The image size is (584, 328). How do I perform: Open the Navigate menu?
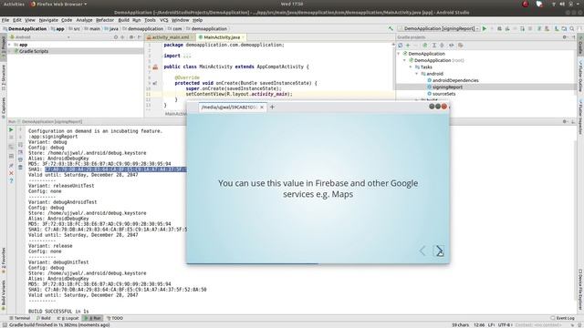[x=48, y=20]
